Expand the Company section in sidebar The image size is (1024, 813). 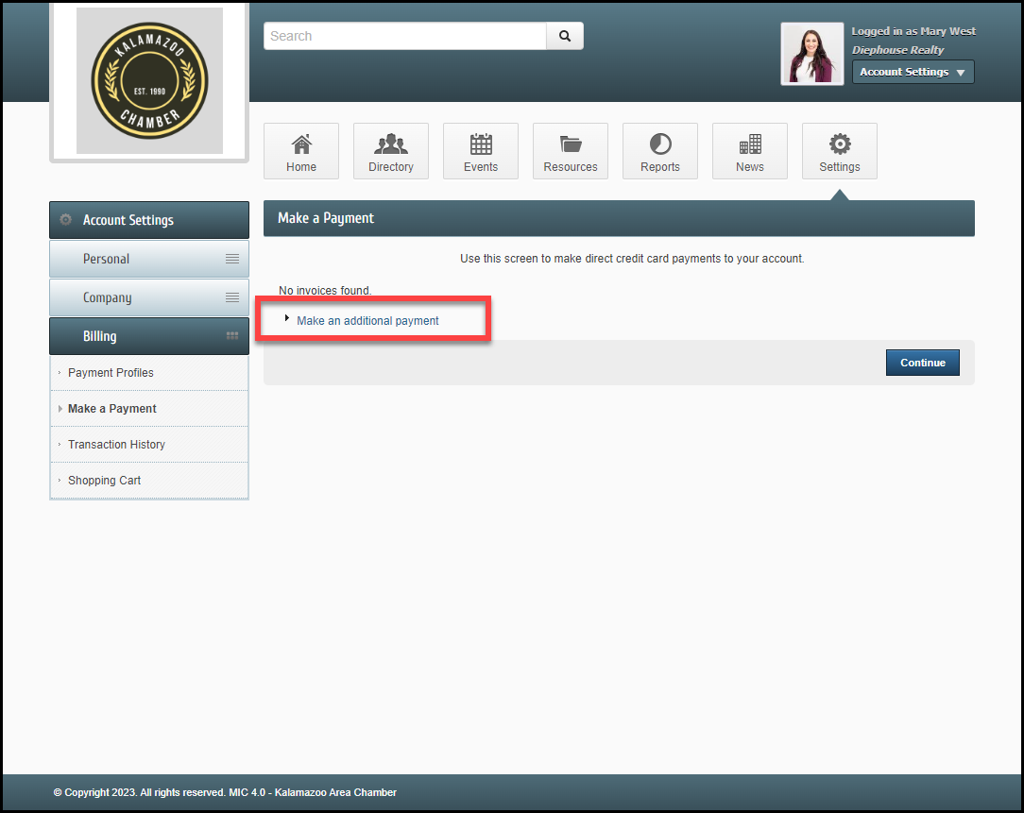pyautogui.click(x=149, y=297)
